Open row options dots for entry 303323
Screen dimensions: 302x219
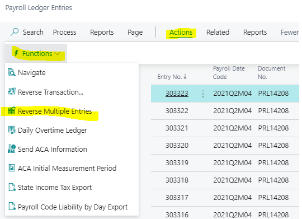click(x=203, y=94)
